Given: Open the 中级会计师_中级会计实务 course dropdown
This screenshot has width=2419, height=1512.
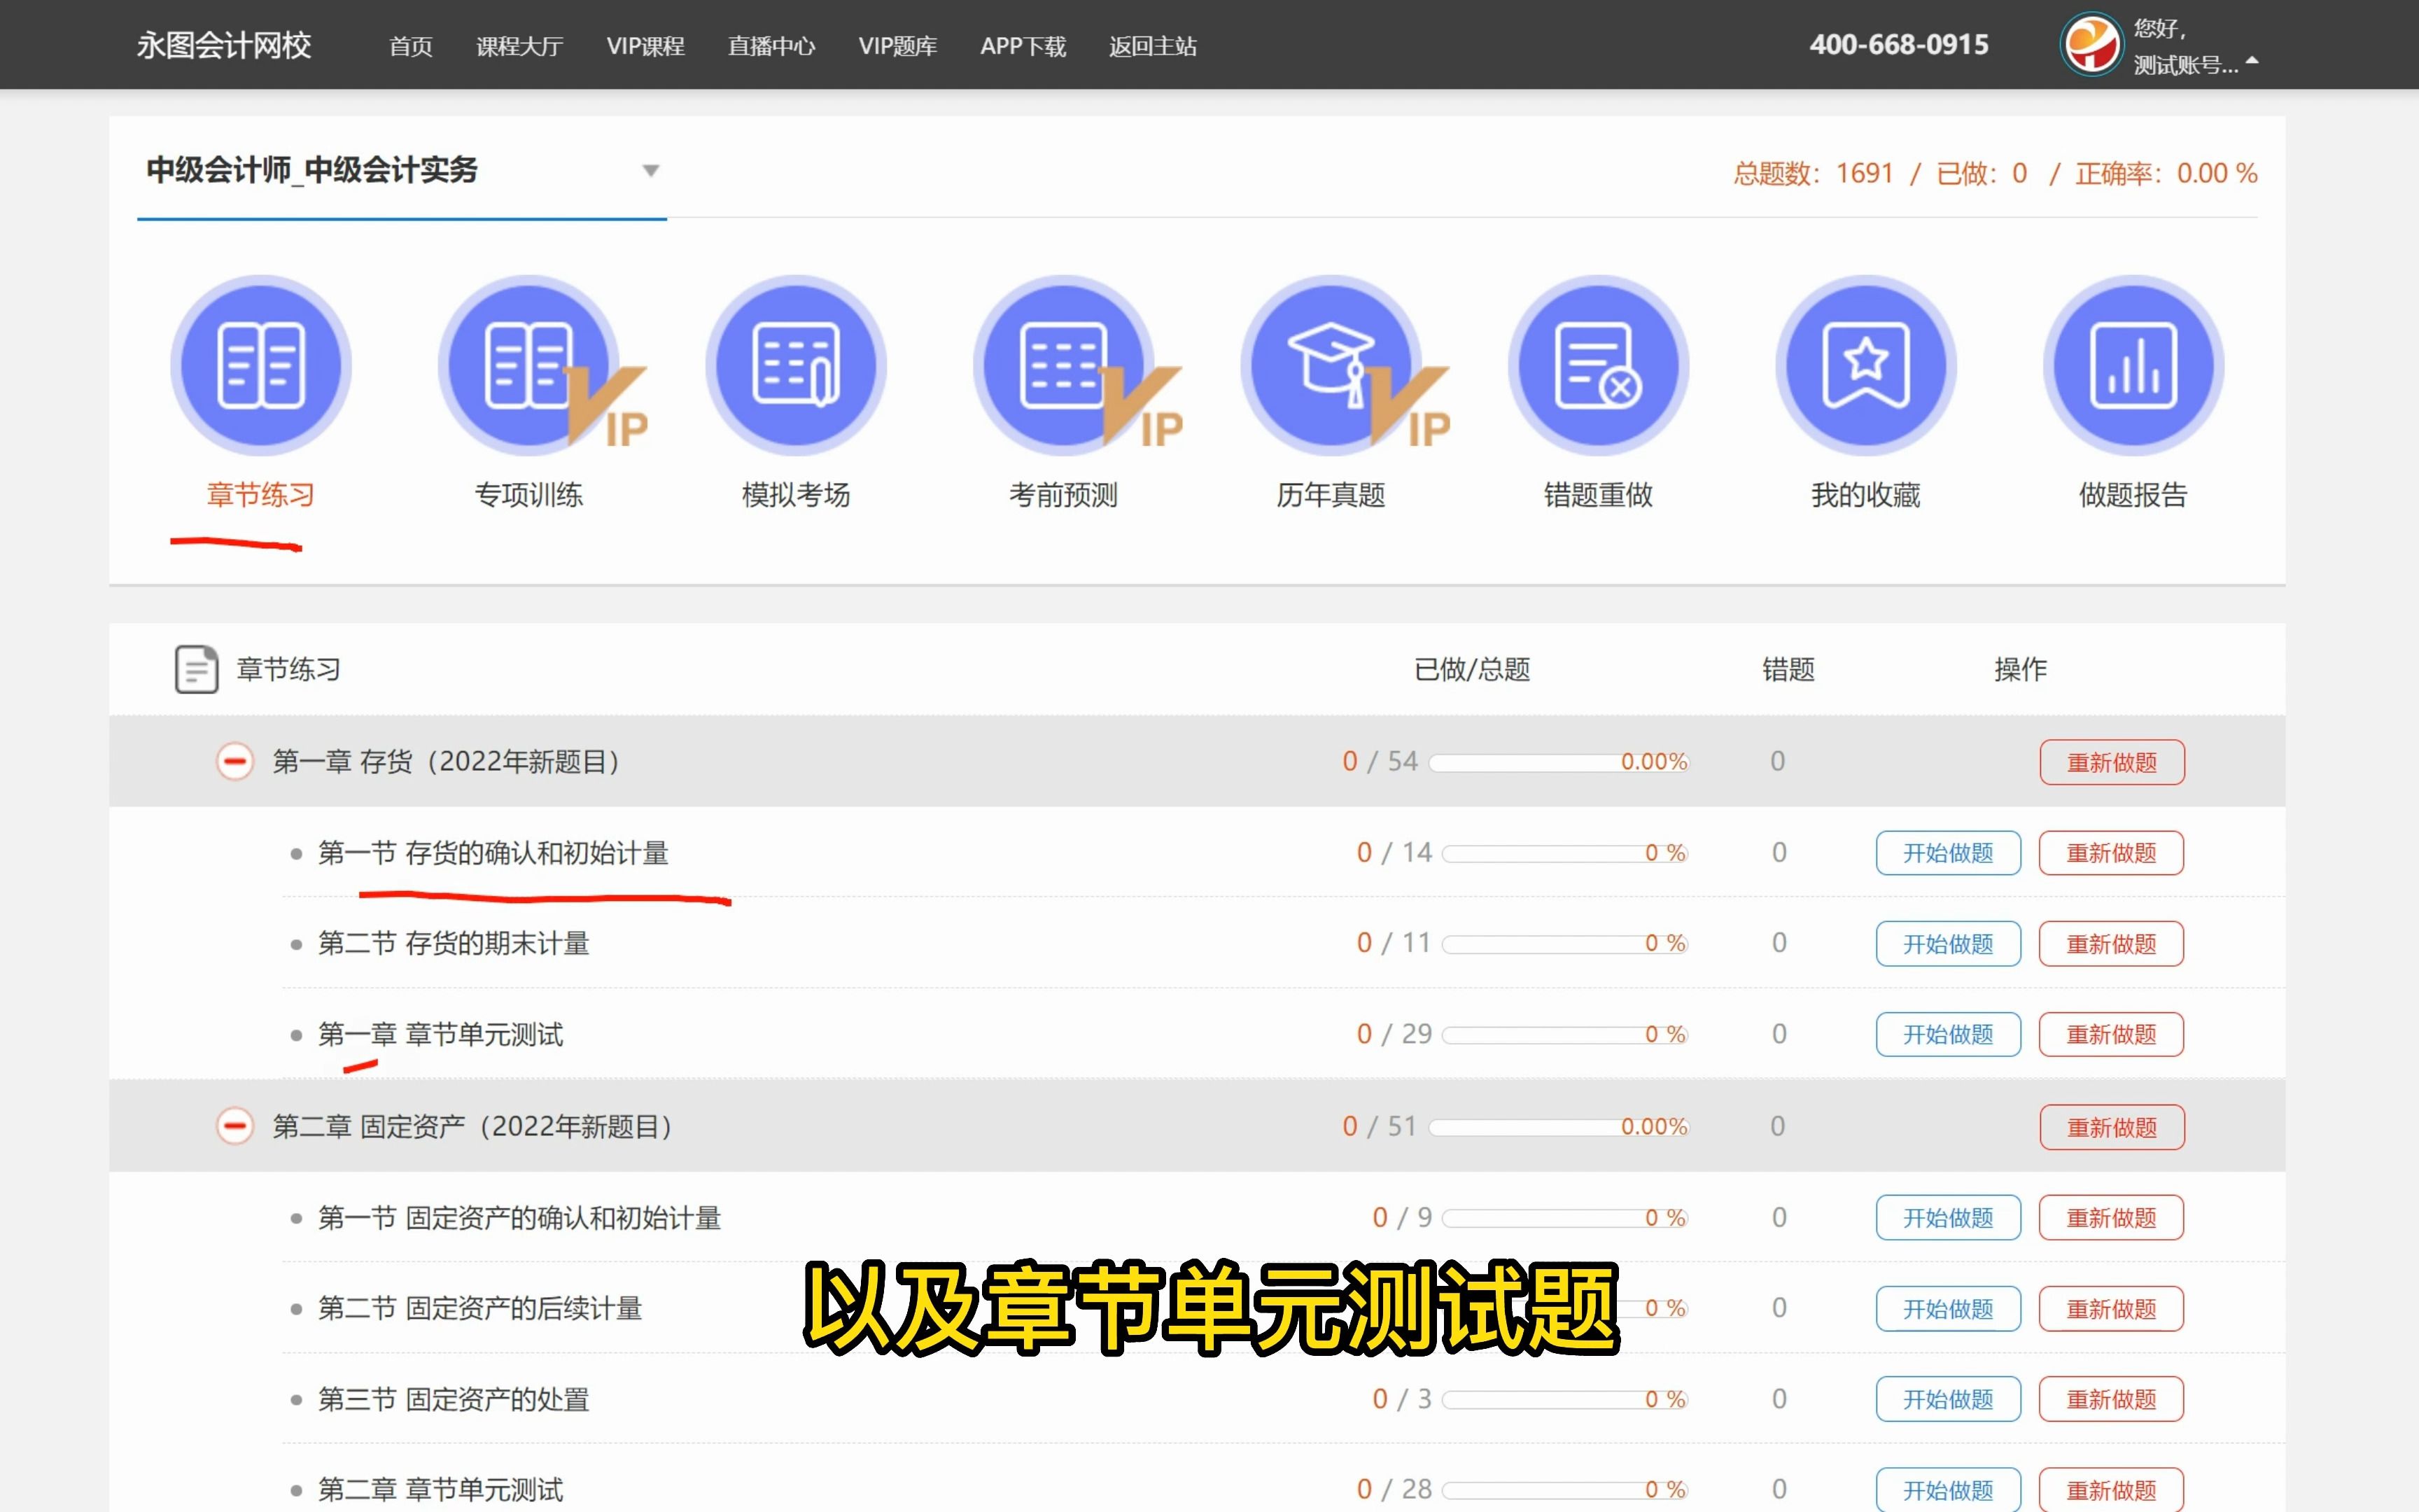Looking at the screenshot, I should (x=651, y=171).
